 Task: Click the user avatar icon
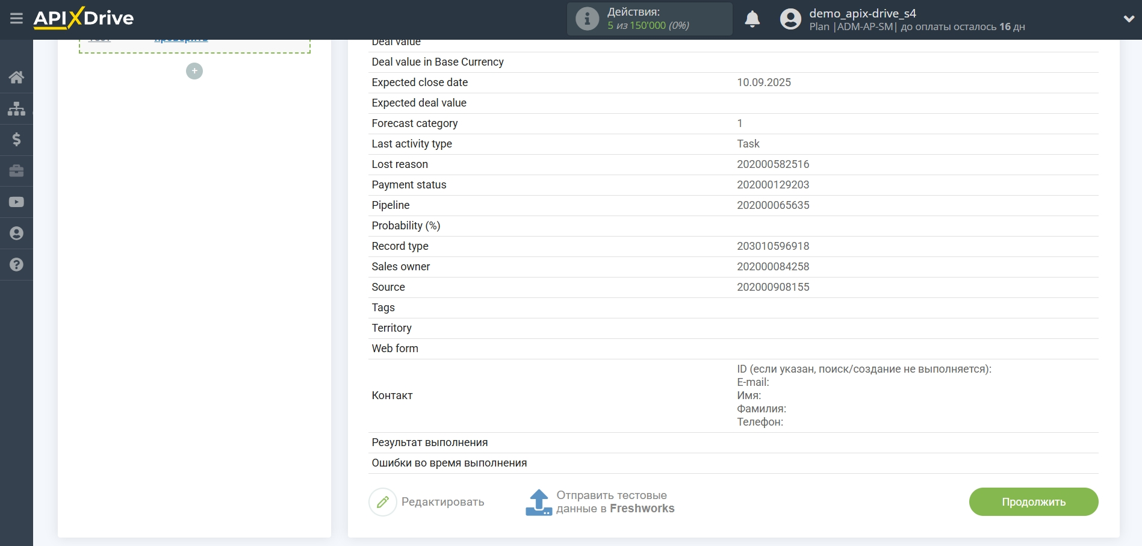[x=790, y=19]
